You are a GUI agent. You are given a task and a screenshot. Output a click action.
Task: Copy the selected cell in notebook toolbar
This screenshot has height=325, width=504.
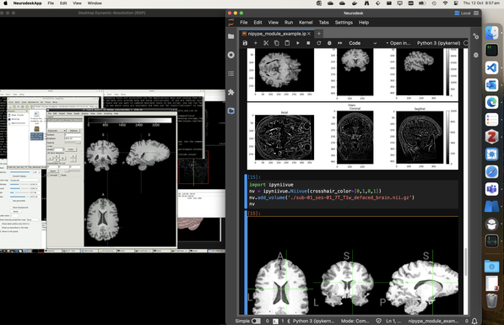point(276,43)
